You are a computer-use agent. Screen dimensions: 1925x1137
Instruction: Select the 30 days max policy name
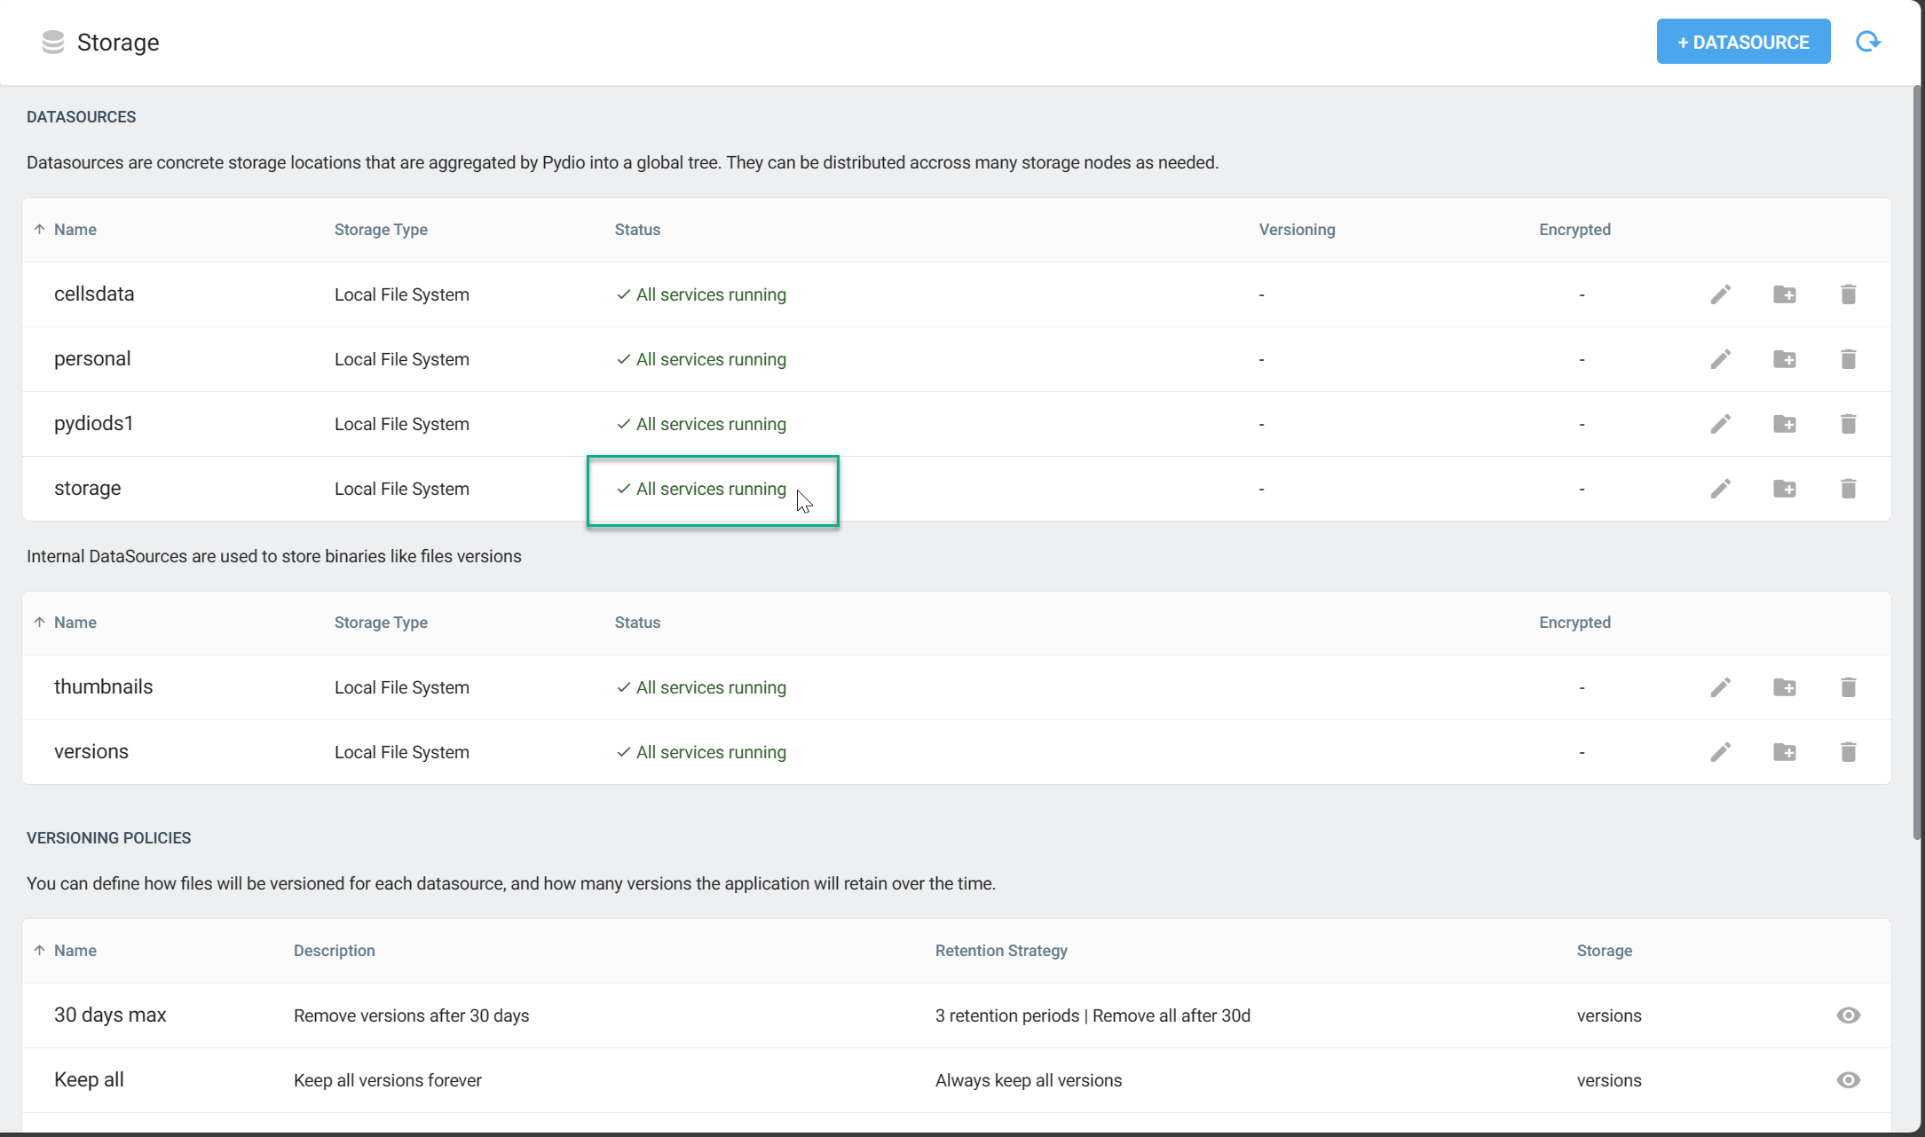(x=110, y=1015)
